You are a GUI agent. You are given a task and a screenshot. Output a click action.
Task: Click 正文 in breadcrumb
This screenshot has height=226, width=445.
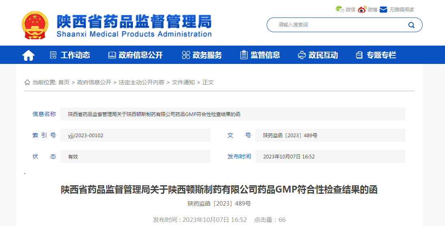point(208,82)
